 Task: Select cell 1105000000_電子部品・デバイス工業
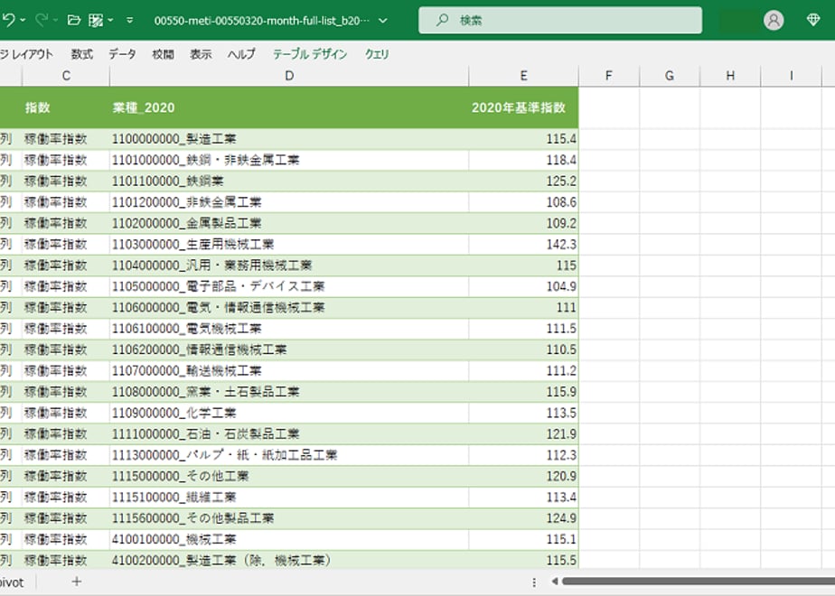289,286
